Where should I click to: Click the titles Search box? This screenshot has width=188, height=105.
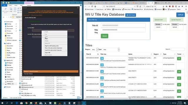coord(178,49)
